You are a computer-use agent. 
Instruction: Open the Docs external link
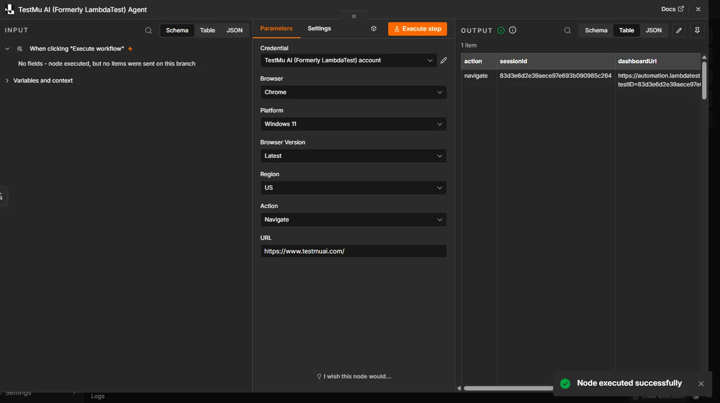672,9
